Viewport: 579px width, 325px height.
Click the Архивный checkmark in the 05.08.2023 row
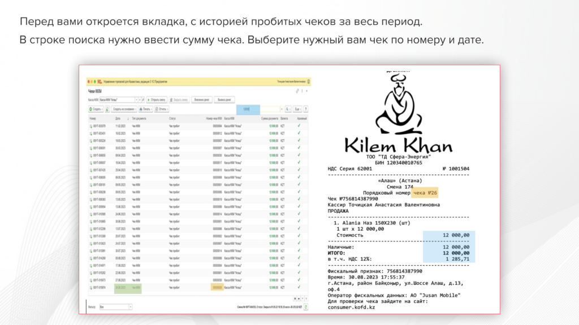pyautogui.click(x=299, y=258)
